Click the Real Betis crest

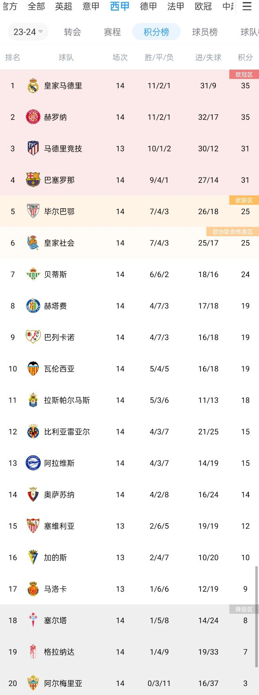(33, 275)
